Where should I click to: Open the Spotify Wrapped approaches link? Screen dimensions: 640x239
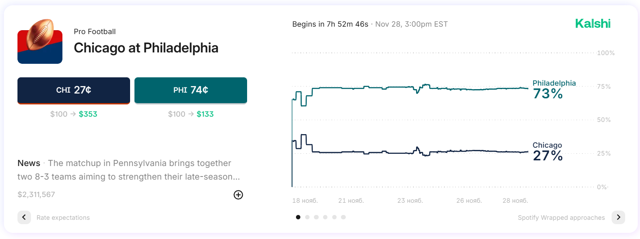pyautogui.click(x=561, y=218)
